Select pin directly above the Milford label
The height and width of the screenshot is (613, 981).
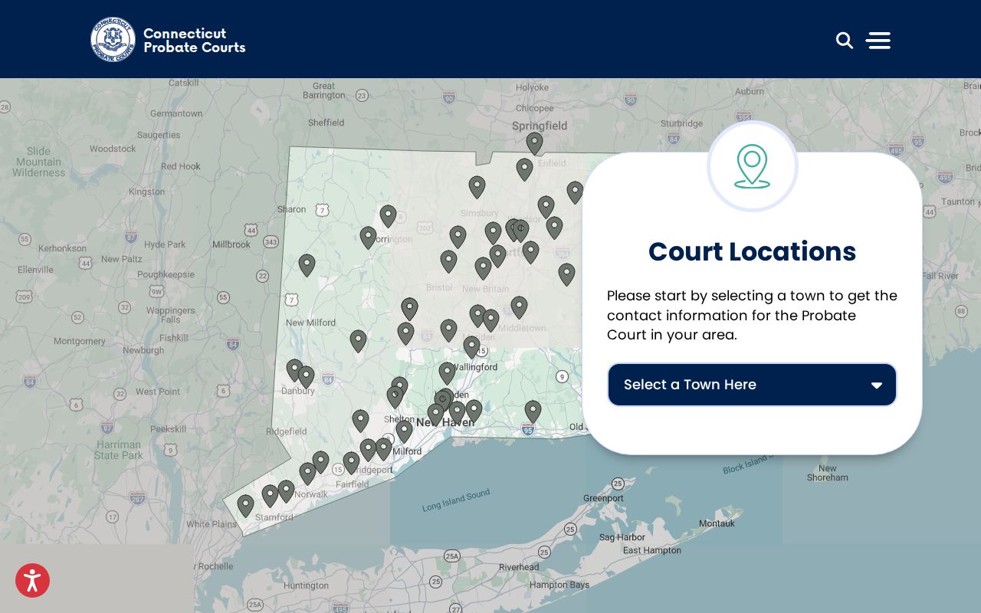point(404,431)
